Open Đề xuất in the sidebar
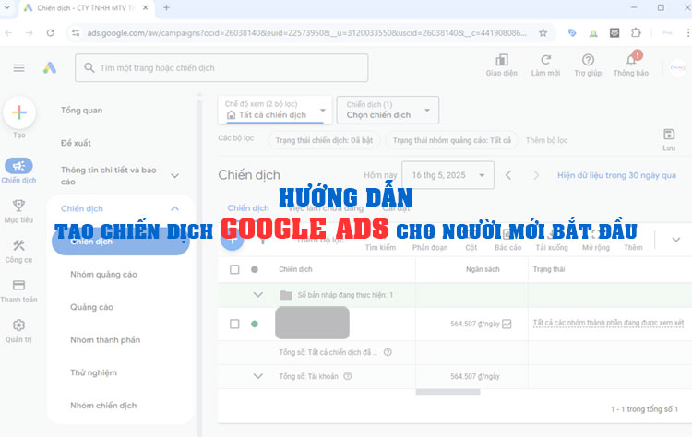The image size is (692, 437). (76, 143)
